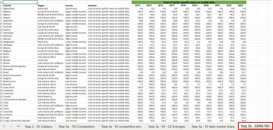Click the 2017 year header
Viewport: 273px width, 130px height.
[172, 6]
